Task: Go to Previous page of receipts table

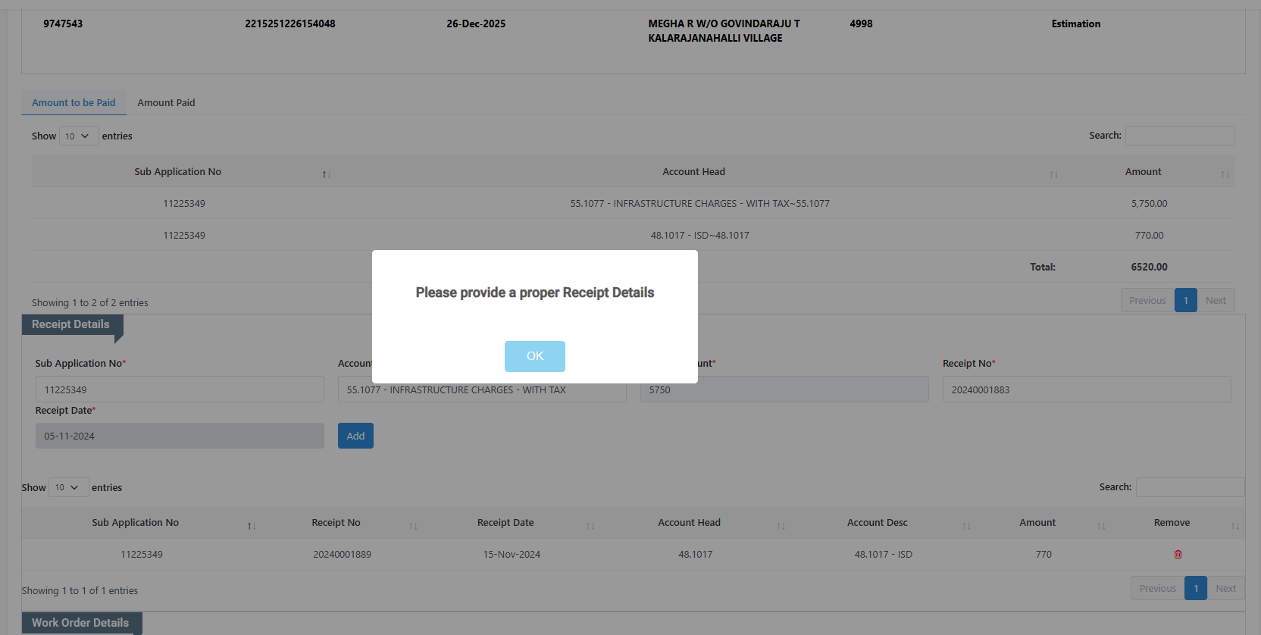Action: click(1157, 589)
